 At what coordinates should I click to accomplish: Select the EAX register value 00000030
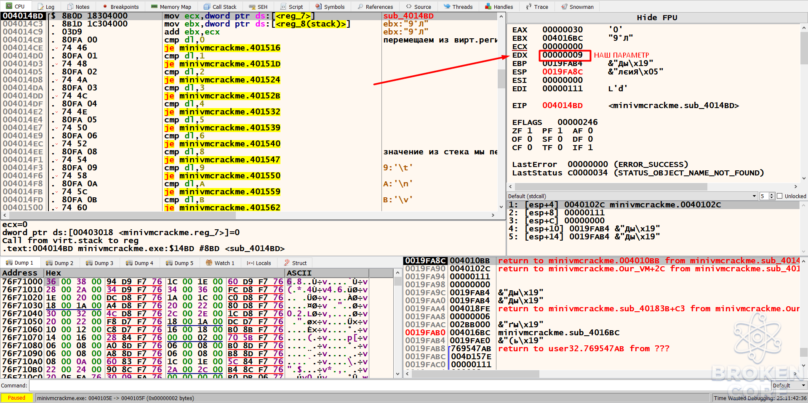[x=563, y=30]
